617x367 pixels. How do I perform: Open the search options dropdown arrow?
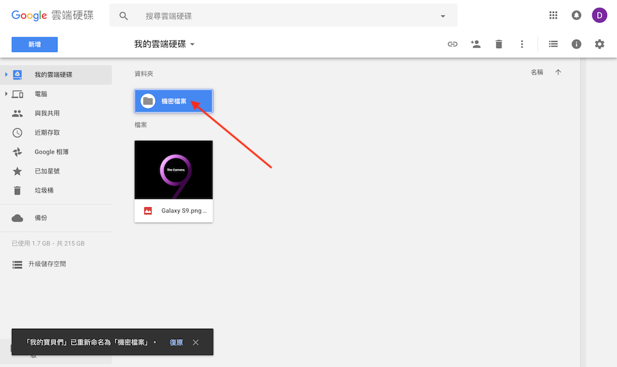[442, 15]
